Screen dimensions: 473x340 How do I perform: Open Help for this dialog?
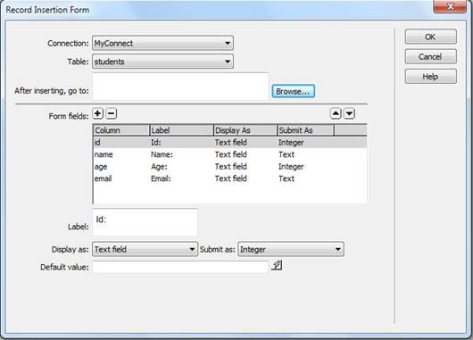(430, 77)
